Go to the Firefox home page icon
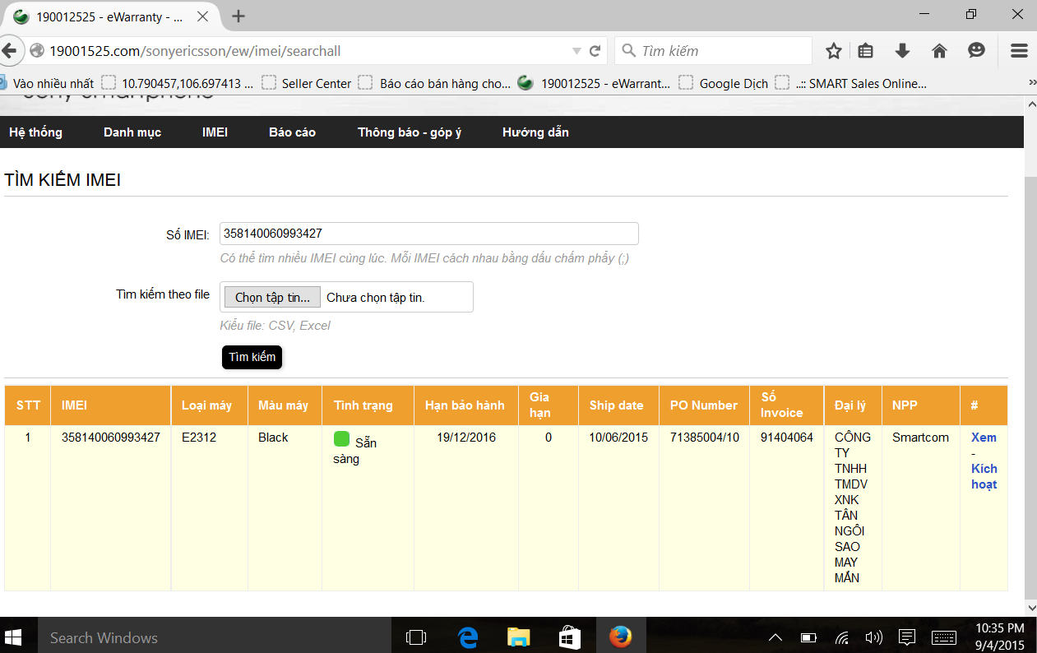 [x=939, y=51]
